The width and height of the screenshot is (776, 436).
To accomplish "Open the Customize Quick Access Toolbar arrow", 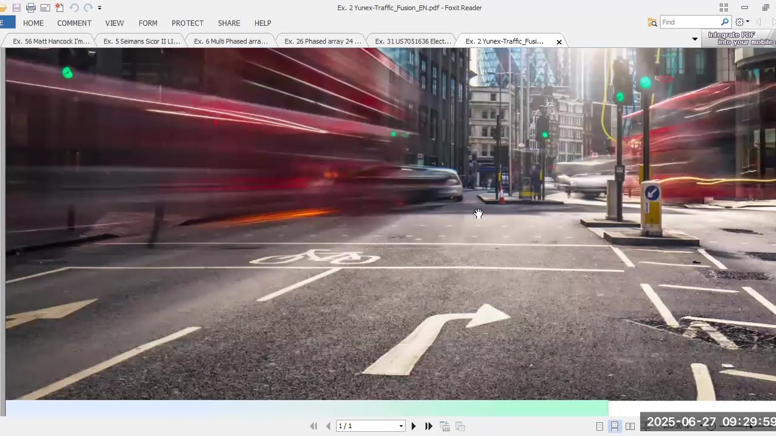I will (99, 8).
